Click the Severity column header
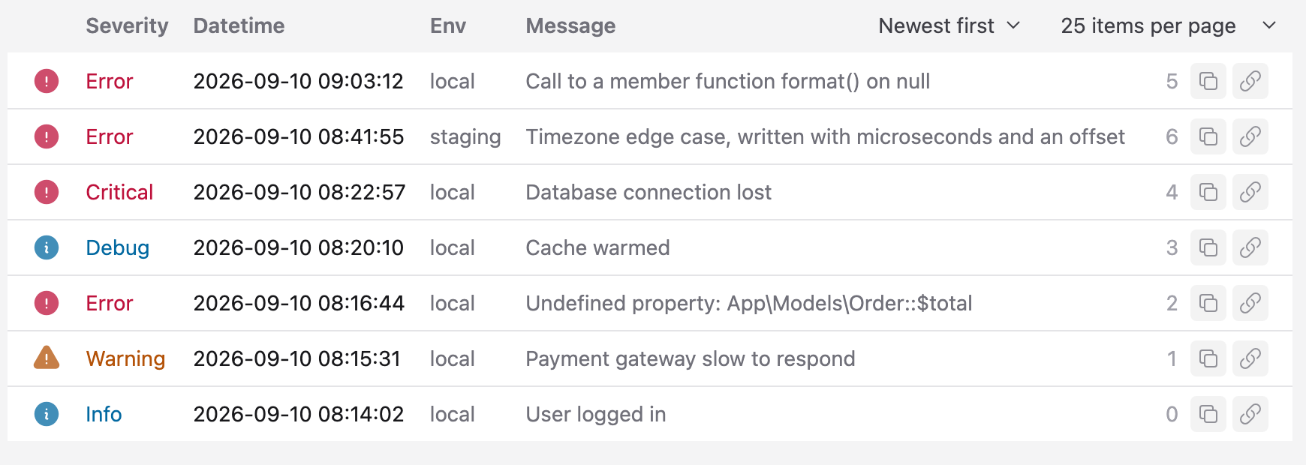 [127, 25]
